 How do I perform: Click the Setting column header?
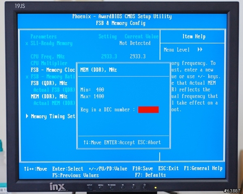[108, 36]
